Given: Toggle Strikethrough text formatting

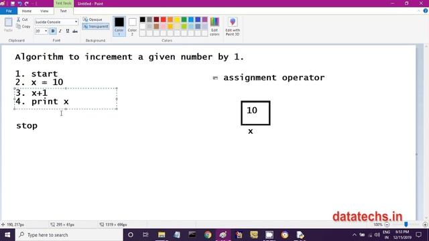Looking at the screenshot, I should (75, 31).
